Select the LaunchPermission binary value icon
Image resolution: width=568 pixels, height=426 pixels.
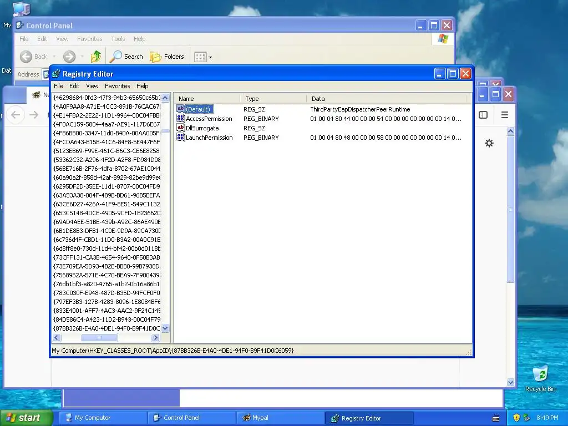pos(180,138)
